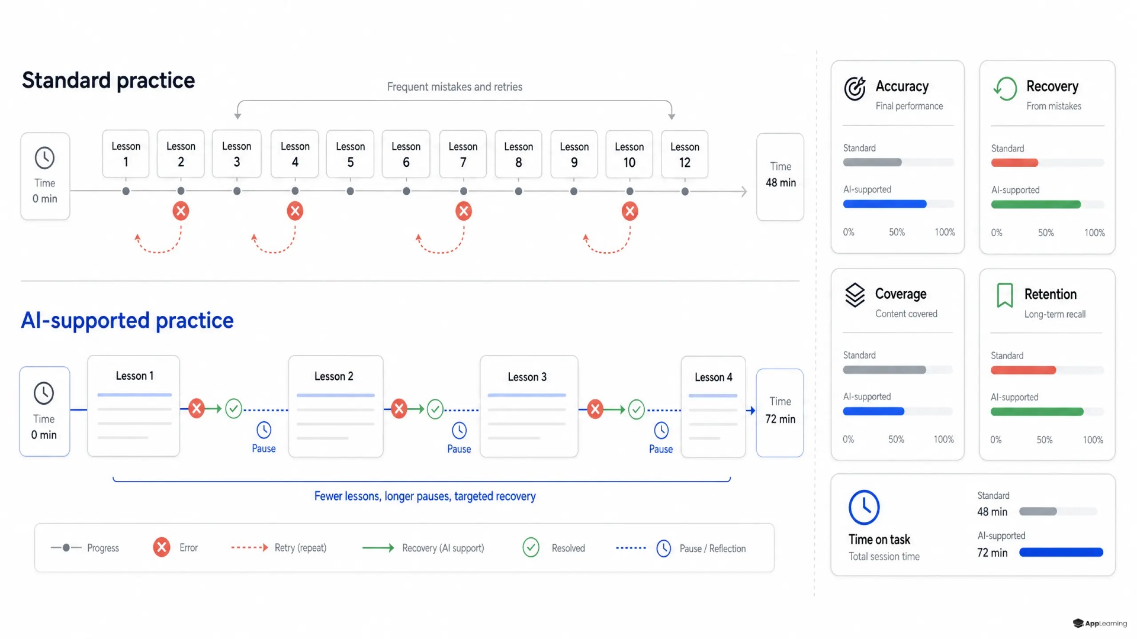
Task: Click the 'Retry (repeat)' legend label
Action: [x=300, y=548]
